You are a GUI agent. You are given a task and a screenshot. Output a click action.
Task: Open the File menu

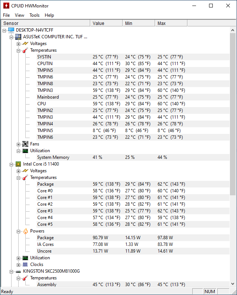coord(6,15)
